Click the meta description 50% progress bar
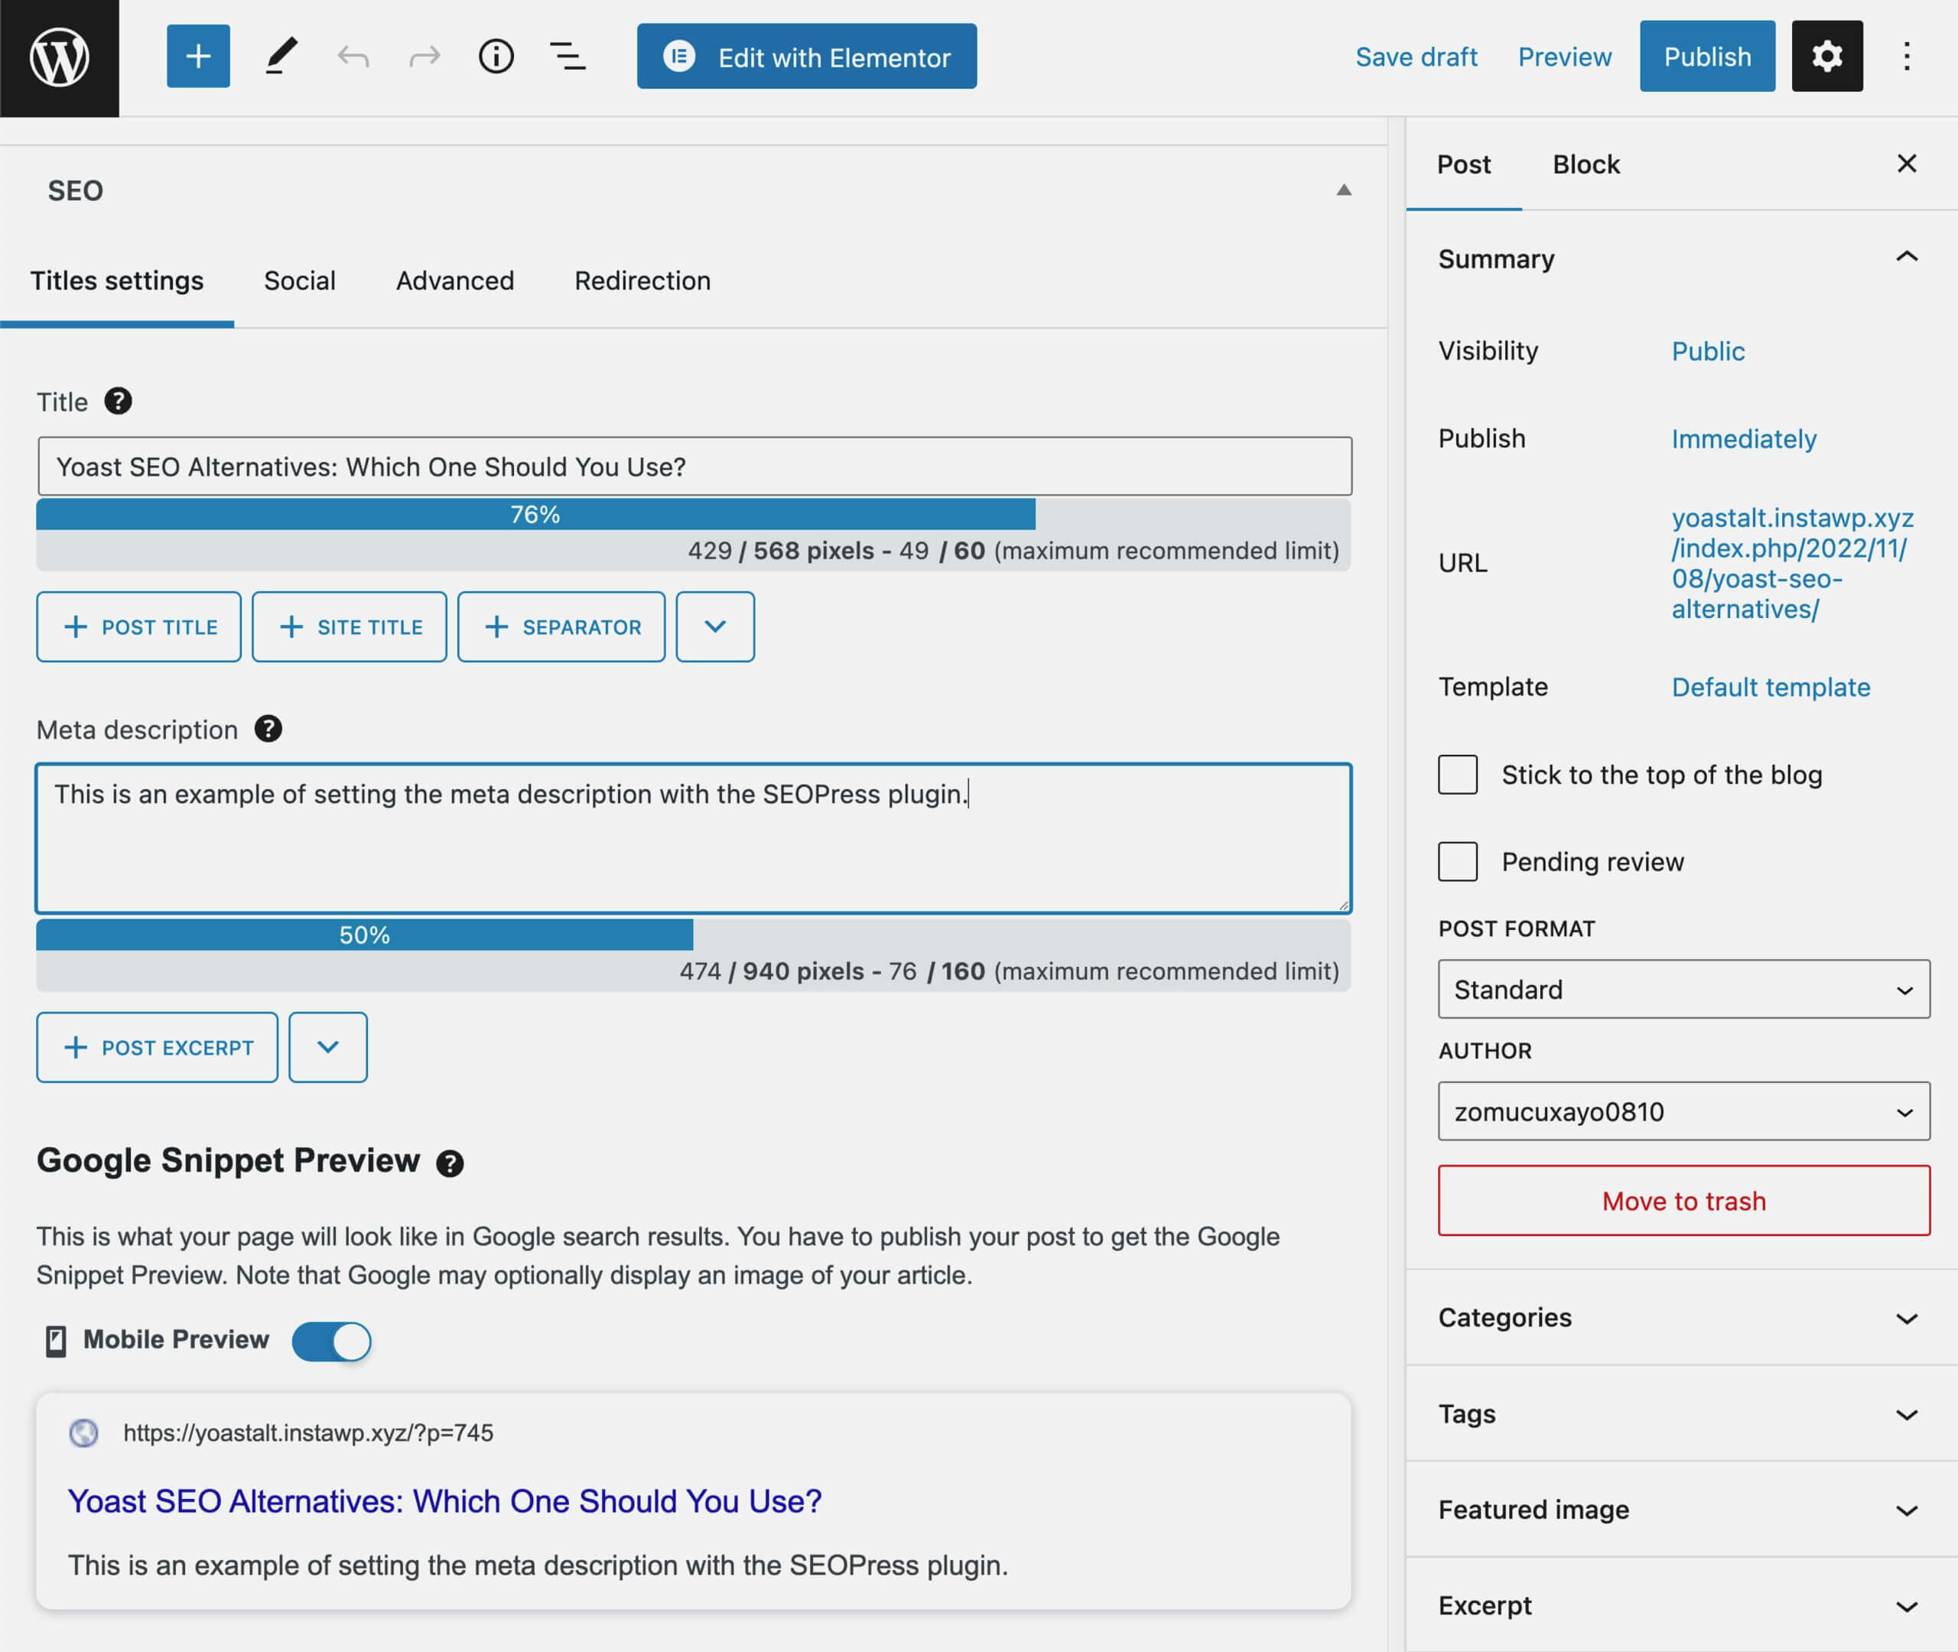The height and width of the screenshot is (1652, 1958). (x=364, y=935)
